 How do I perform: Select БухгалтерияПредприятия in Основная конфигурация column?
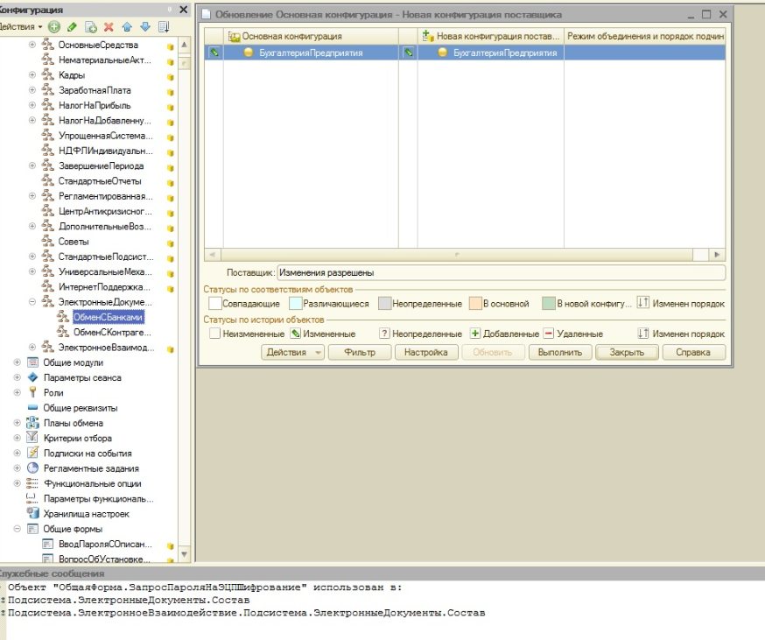pos(311,53)
